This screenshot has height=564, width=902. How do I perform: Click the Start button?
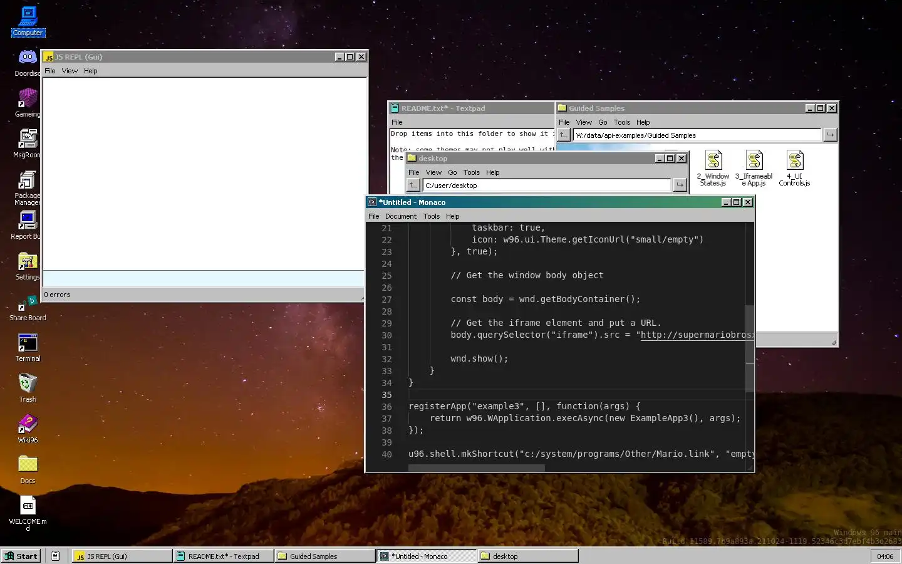coord(21,556)
